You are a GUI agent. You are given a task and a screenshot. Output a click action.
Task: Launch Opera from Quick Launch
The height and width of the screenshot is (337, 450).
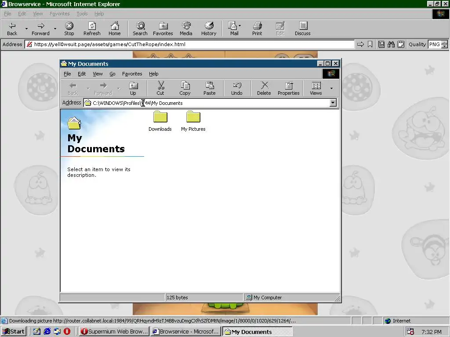click(67, 332)
